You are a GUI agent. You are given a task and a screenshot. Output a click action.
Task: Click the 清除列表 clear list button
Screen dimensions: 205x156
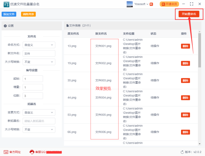[x=28, y=14]
